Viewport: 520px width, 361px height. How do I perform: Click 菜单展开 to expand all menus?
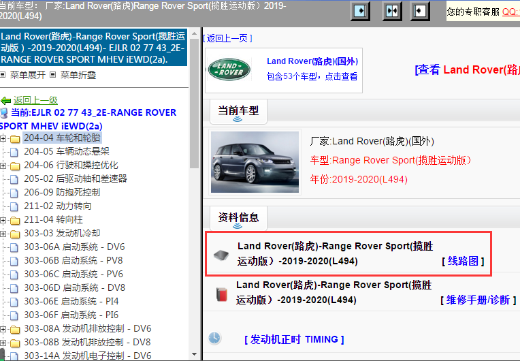(x=27, y=75)
